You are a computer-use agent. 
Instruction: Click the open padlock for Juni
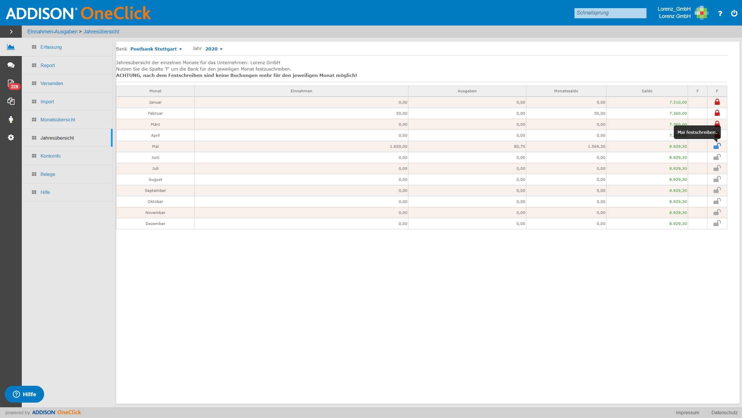point(717,157)
